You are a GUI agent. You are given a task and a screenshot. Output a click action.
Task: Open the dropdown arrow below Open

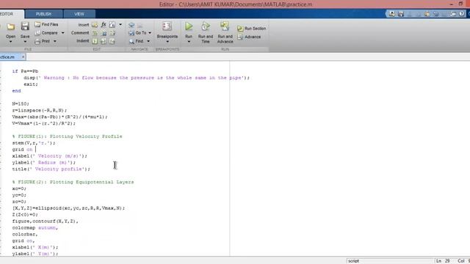tap(11, 42)
